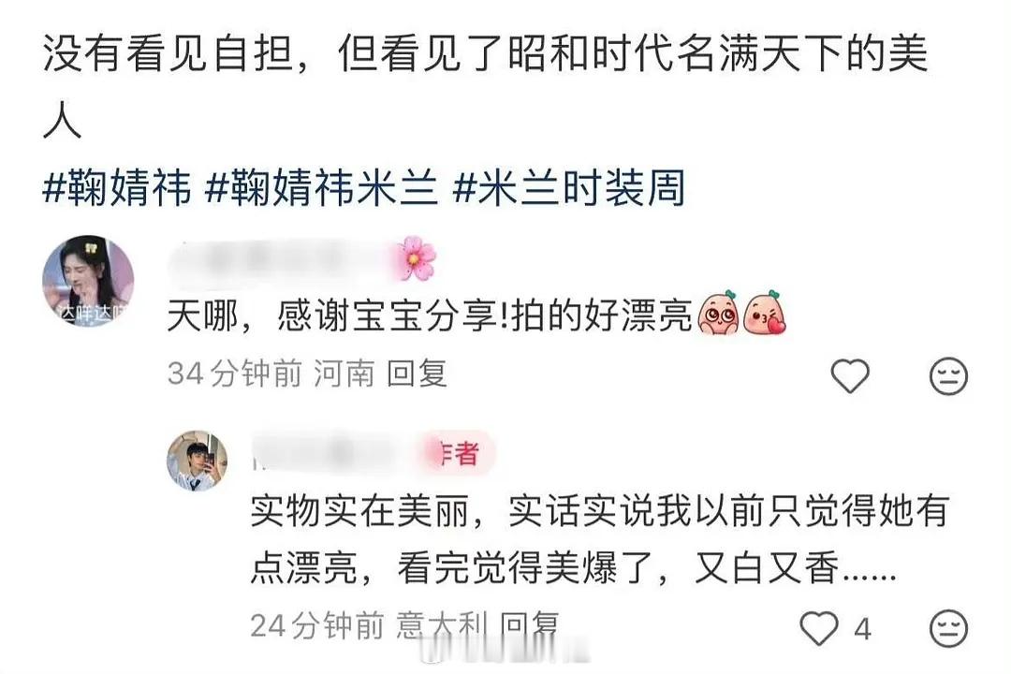The height and width of the screenshot is (674, 1011).
Task: Tap post caption 没有看见自担
Action: point(486,85)
